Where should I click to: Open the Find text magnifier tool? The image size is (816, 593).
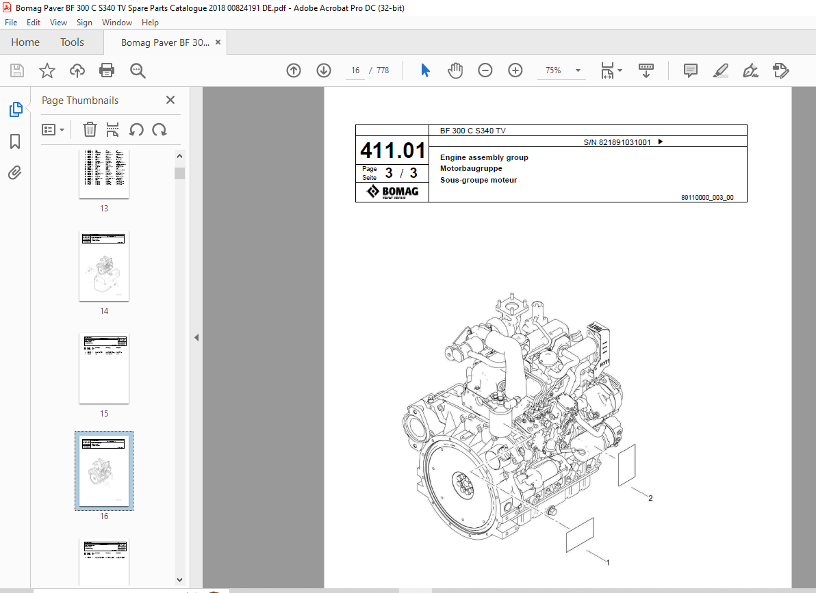click(138, 70)
